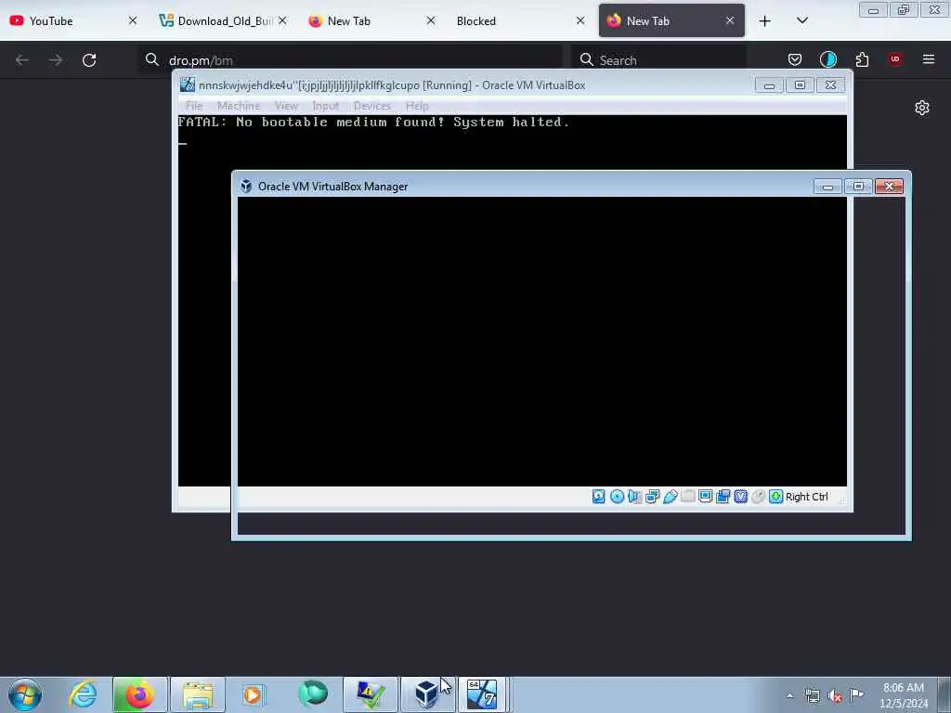Focus the address bar showing dro.pm/bm
This screenshot has height=713, width=951.
pyautogui.click(x=350, y=60)
